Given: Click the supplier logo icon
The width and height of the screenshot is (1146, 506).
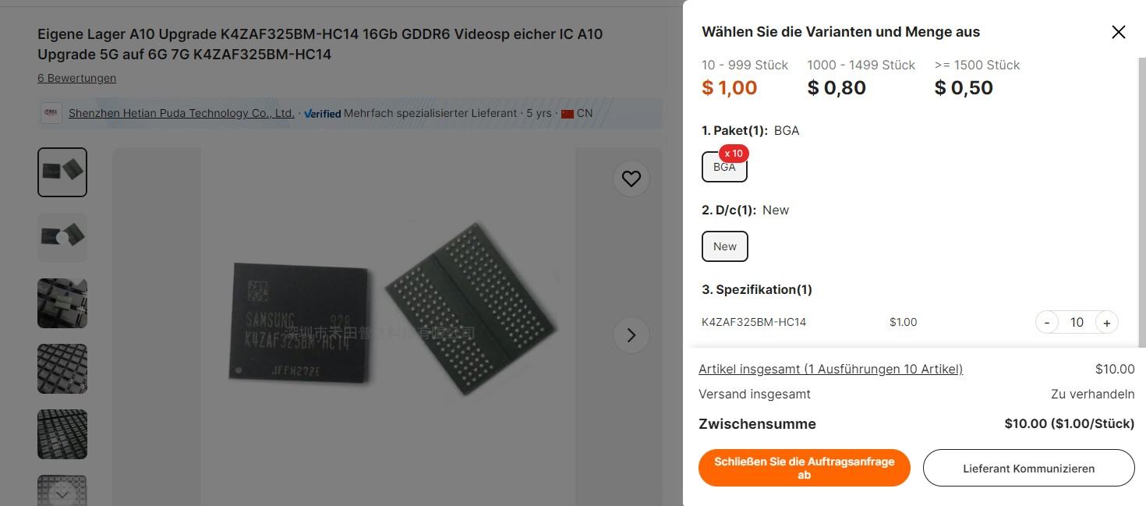Looking at the screenshot, I should click(51, 113).
